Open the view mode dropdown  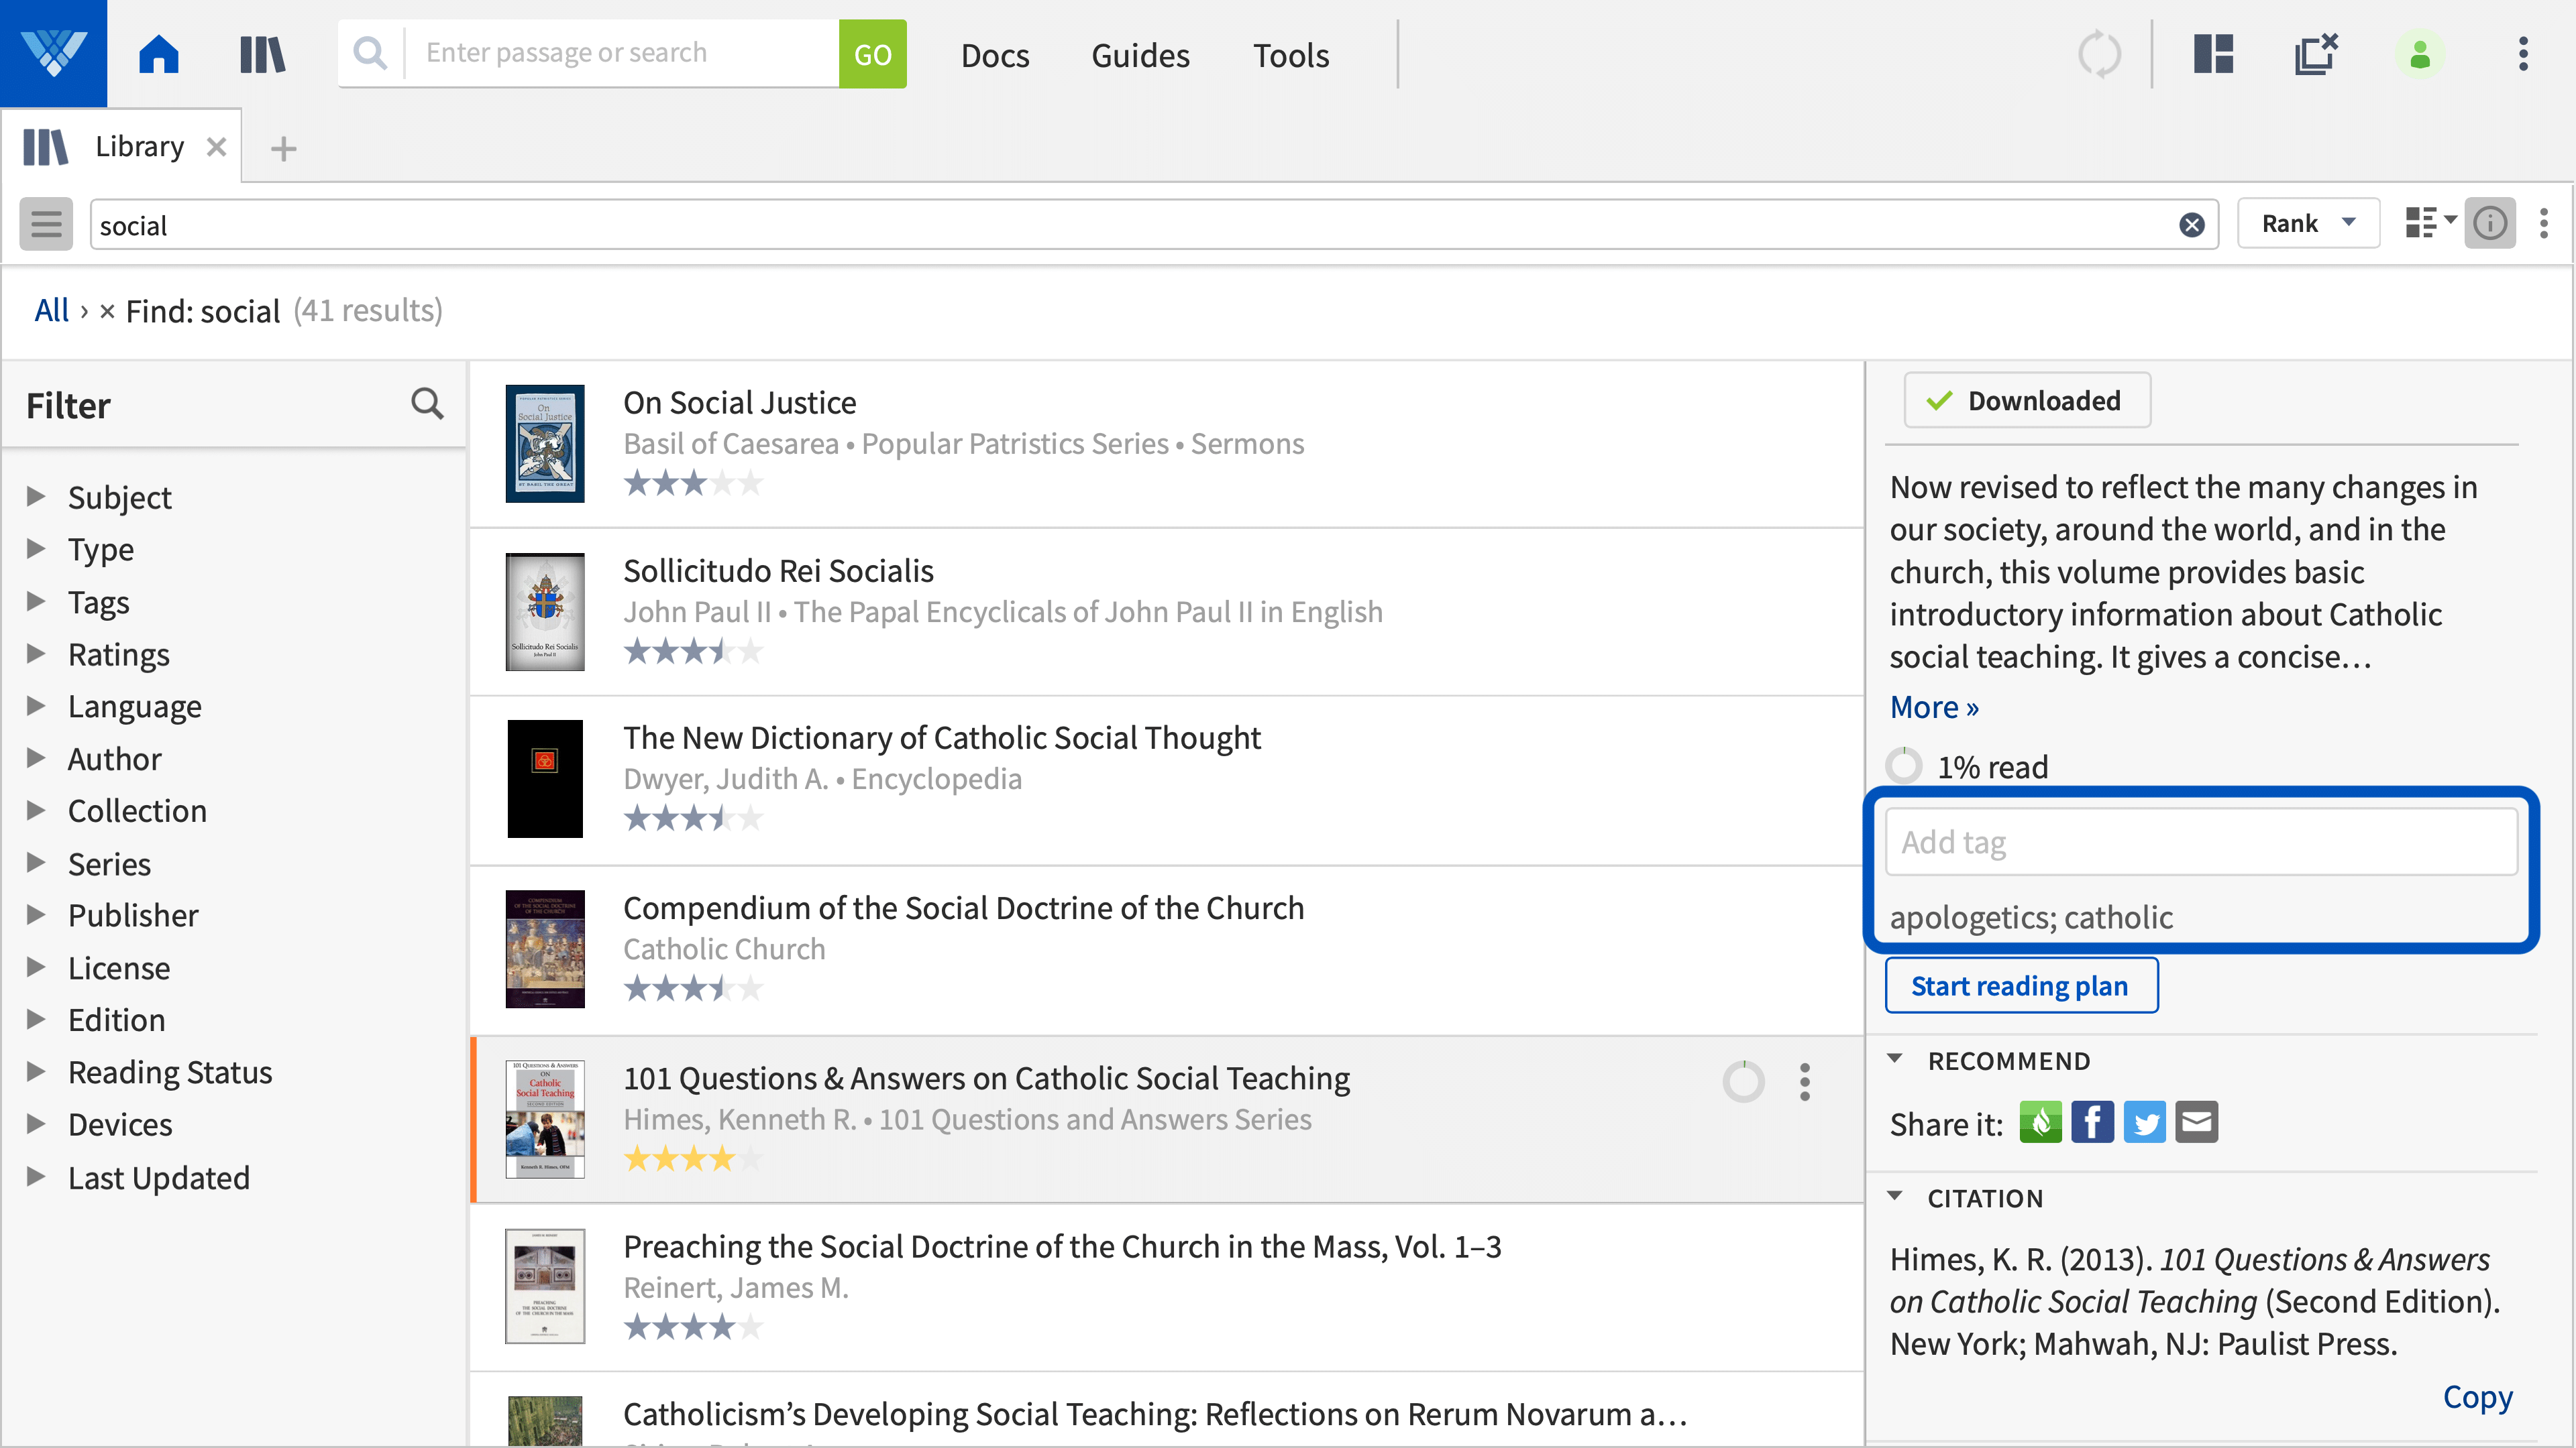pyautogui.click(x=2430, y=223)
